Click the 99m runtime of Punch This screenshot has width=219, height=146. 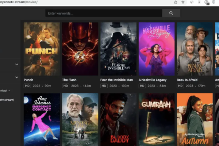(x=48, y=86)
